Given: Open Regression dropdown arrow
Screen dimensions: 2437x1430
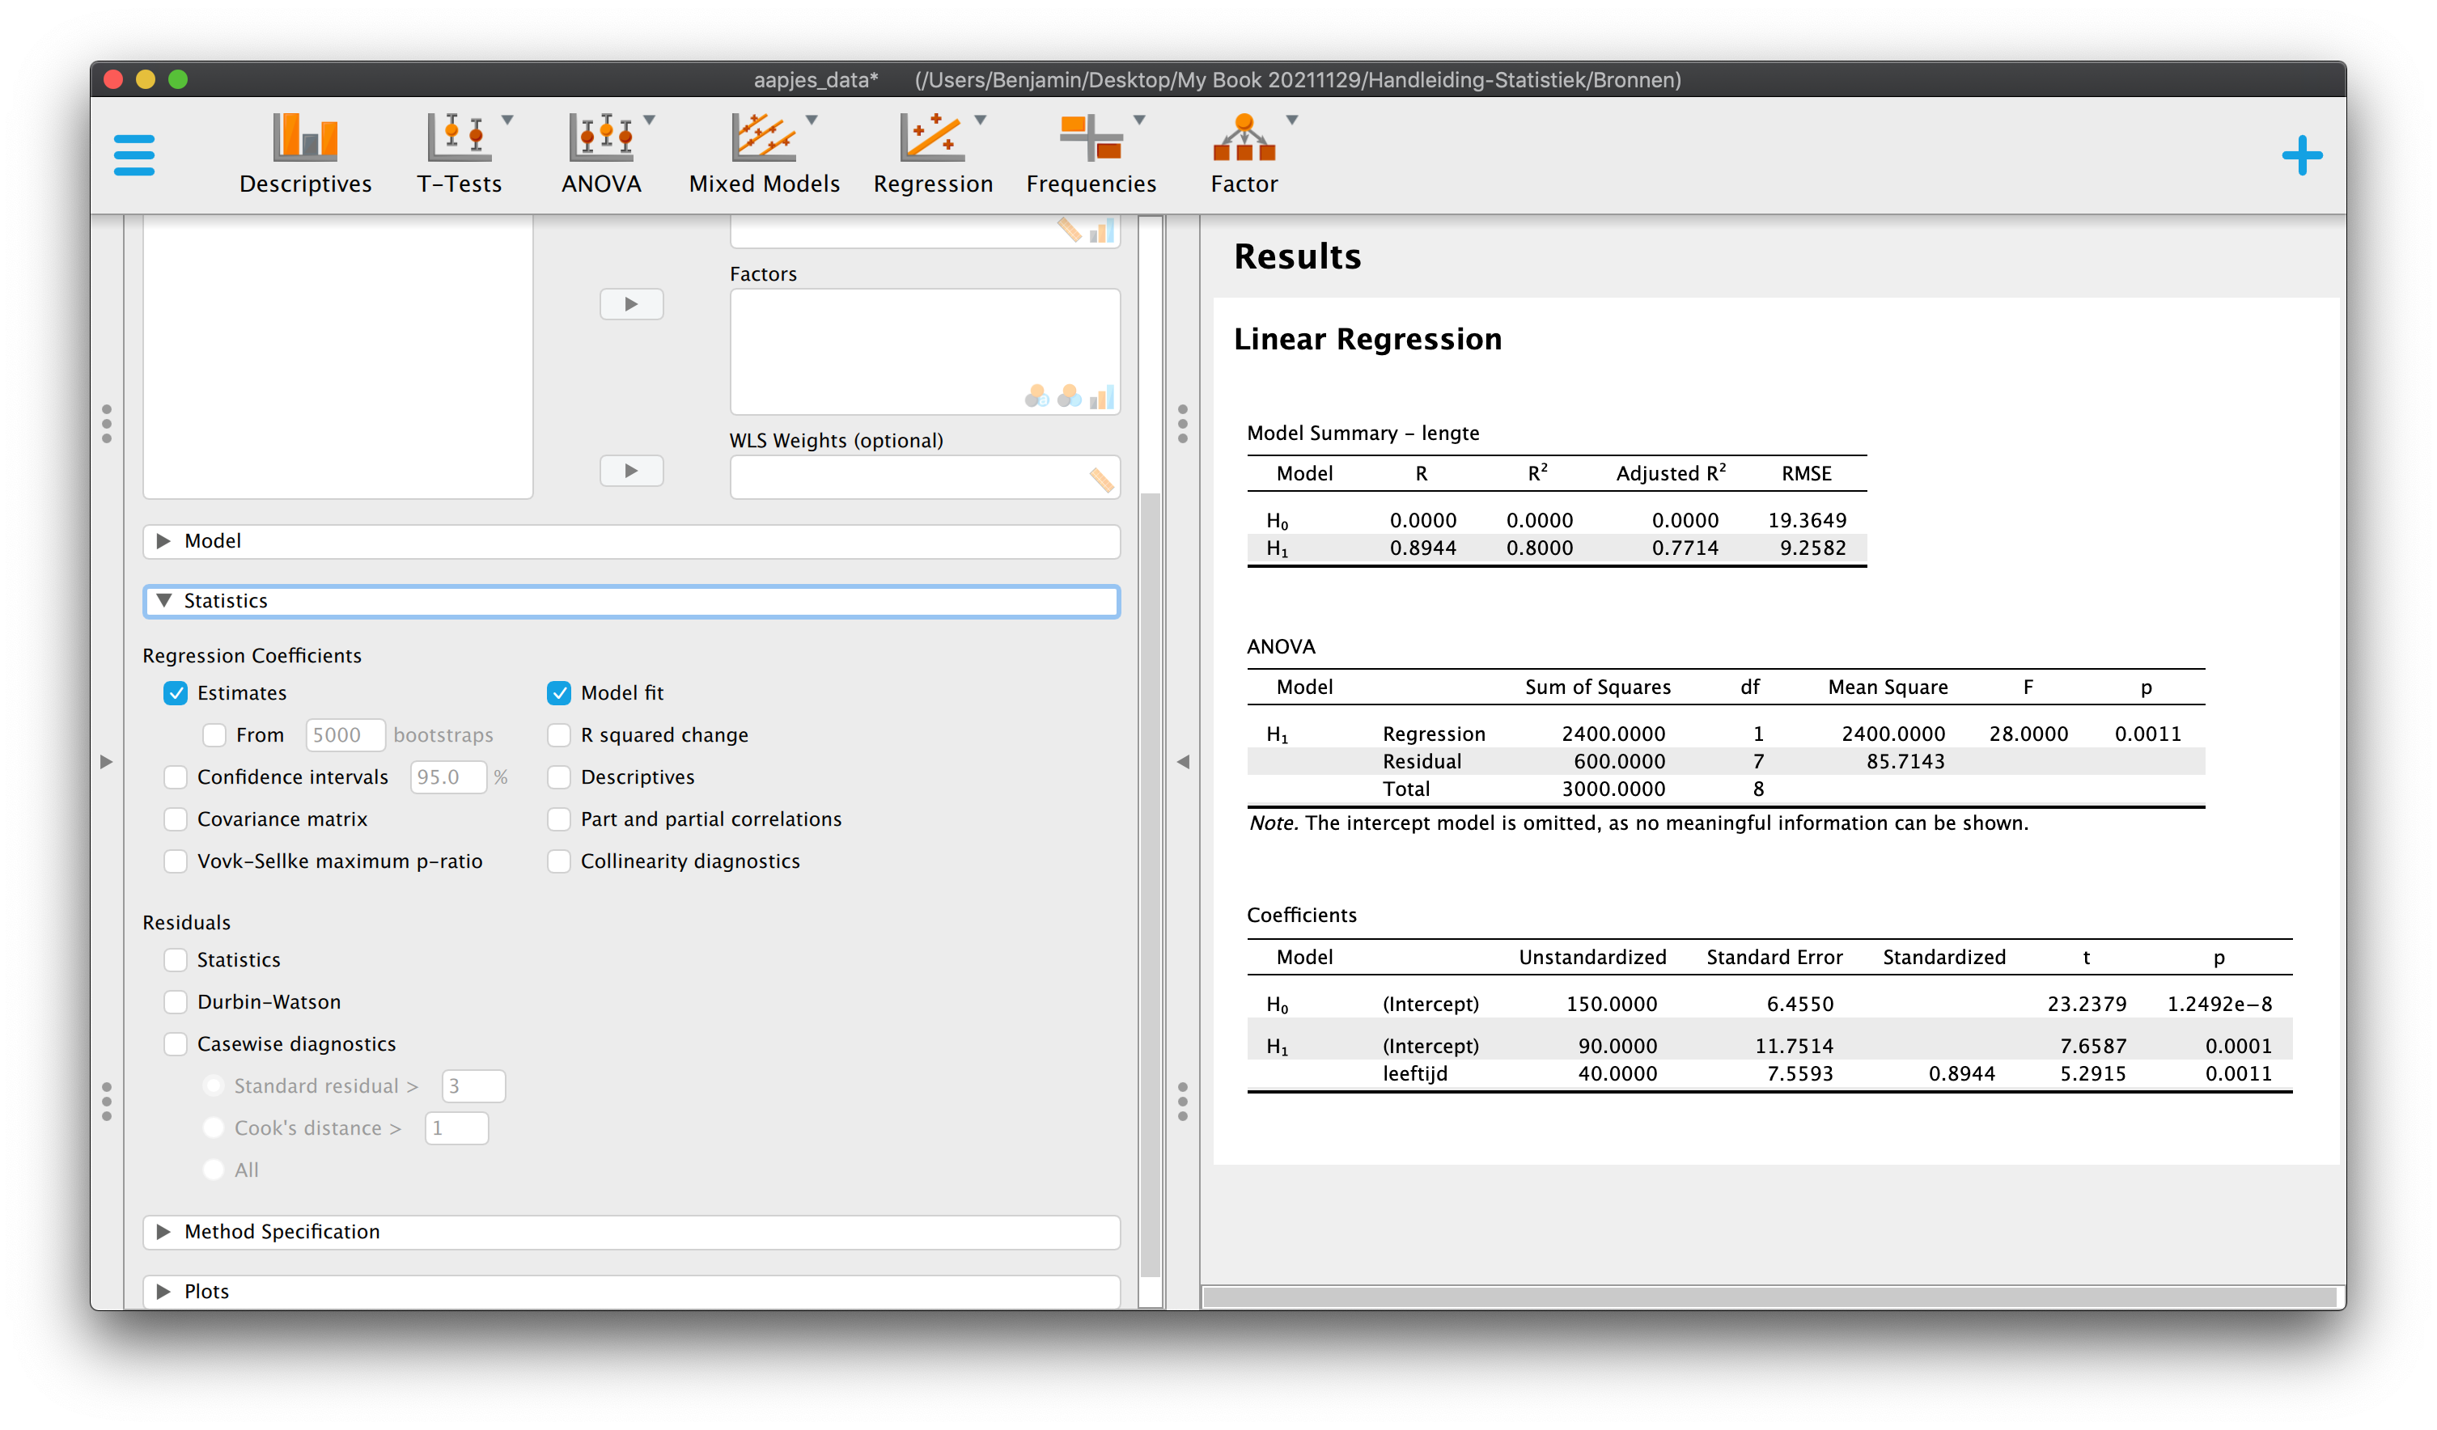Looking at the screenshot, I should coord(980,120).
